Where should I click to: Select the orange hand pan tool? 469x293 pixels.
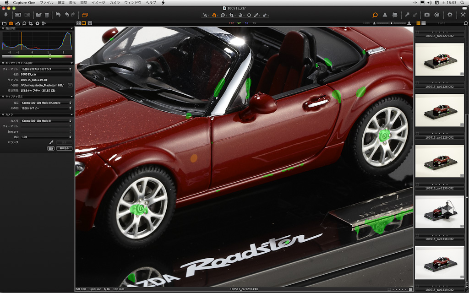214,15
